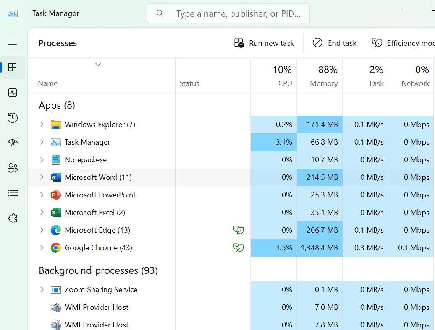The height and width of the screenshot is (330, 435).
Task: Select the Background processes (93) heading
Action: 98,271
